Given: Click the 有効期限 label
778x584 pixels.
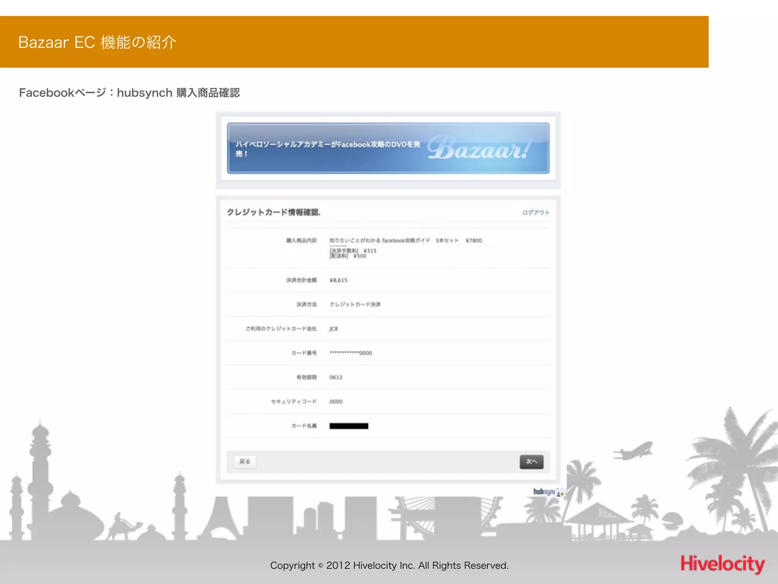Looking at the screenshot, I should click(x=307, y=378).
